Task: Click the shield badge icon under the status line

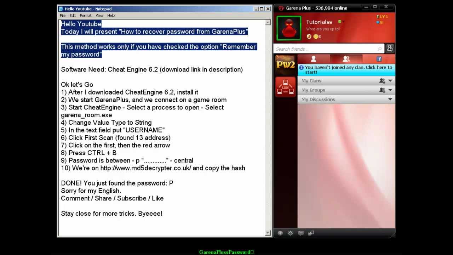Action: [309, 36]
